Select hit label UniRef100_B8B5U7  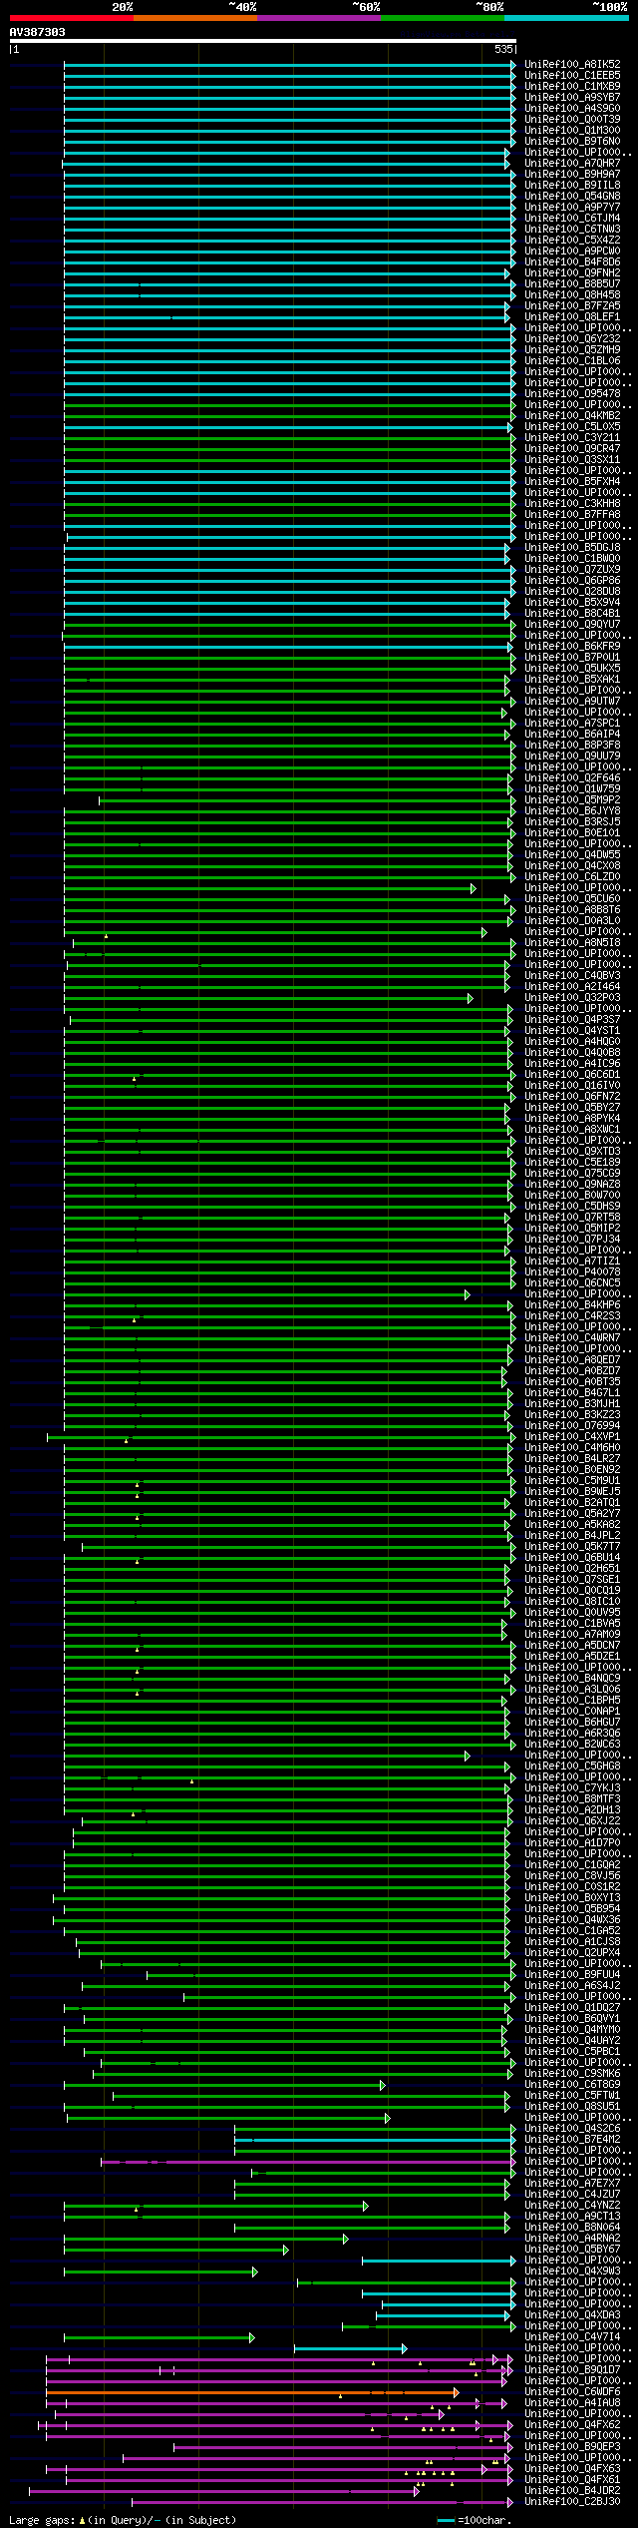click(572, 284)
